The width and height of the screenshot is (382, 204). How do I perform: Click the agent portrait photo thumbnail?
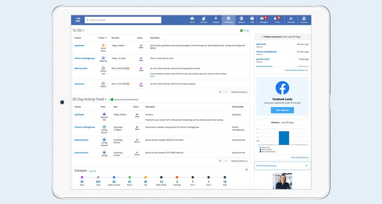coord(282,181)
